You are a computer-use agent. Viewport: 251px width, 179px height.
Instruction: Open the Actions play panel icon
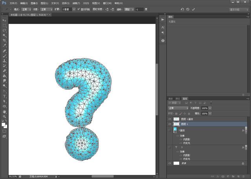163,20
